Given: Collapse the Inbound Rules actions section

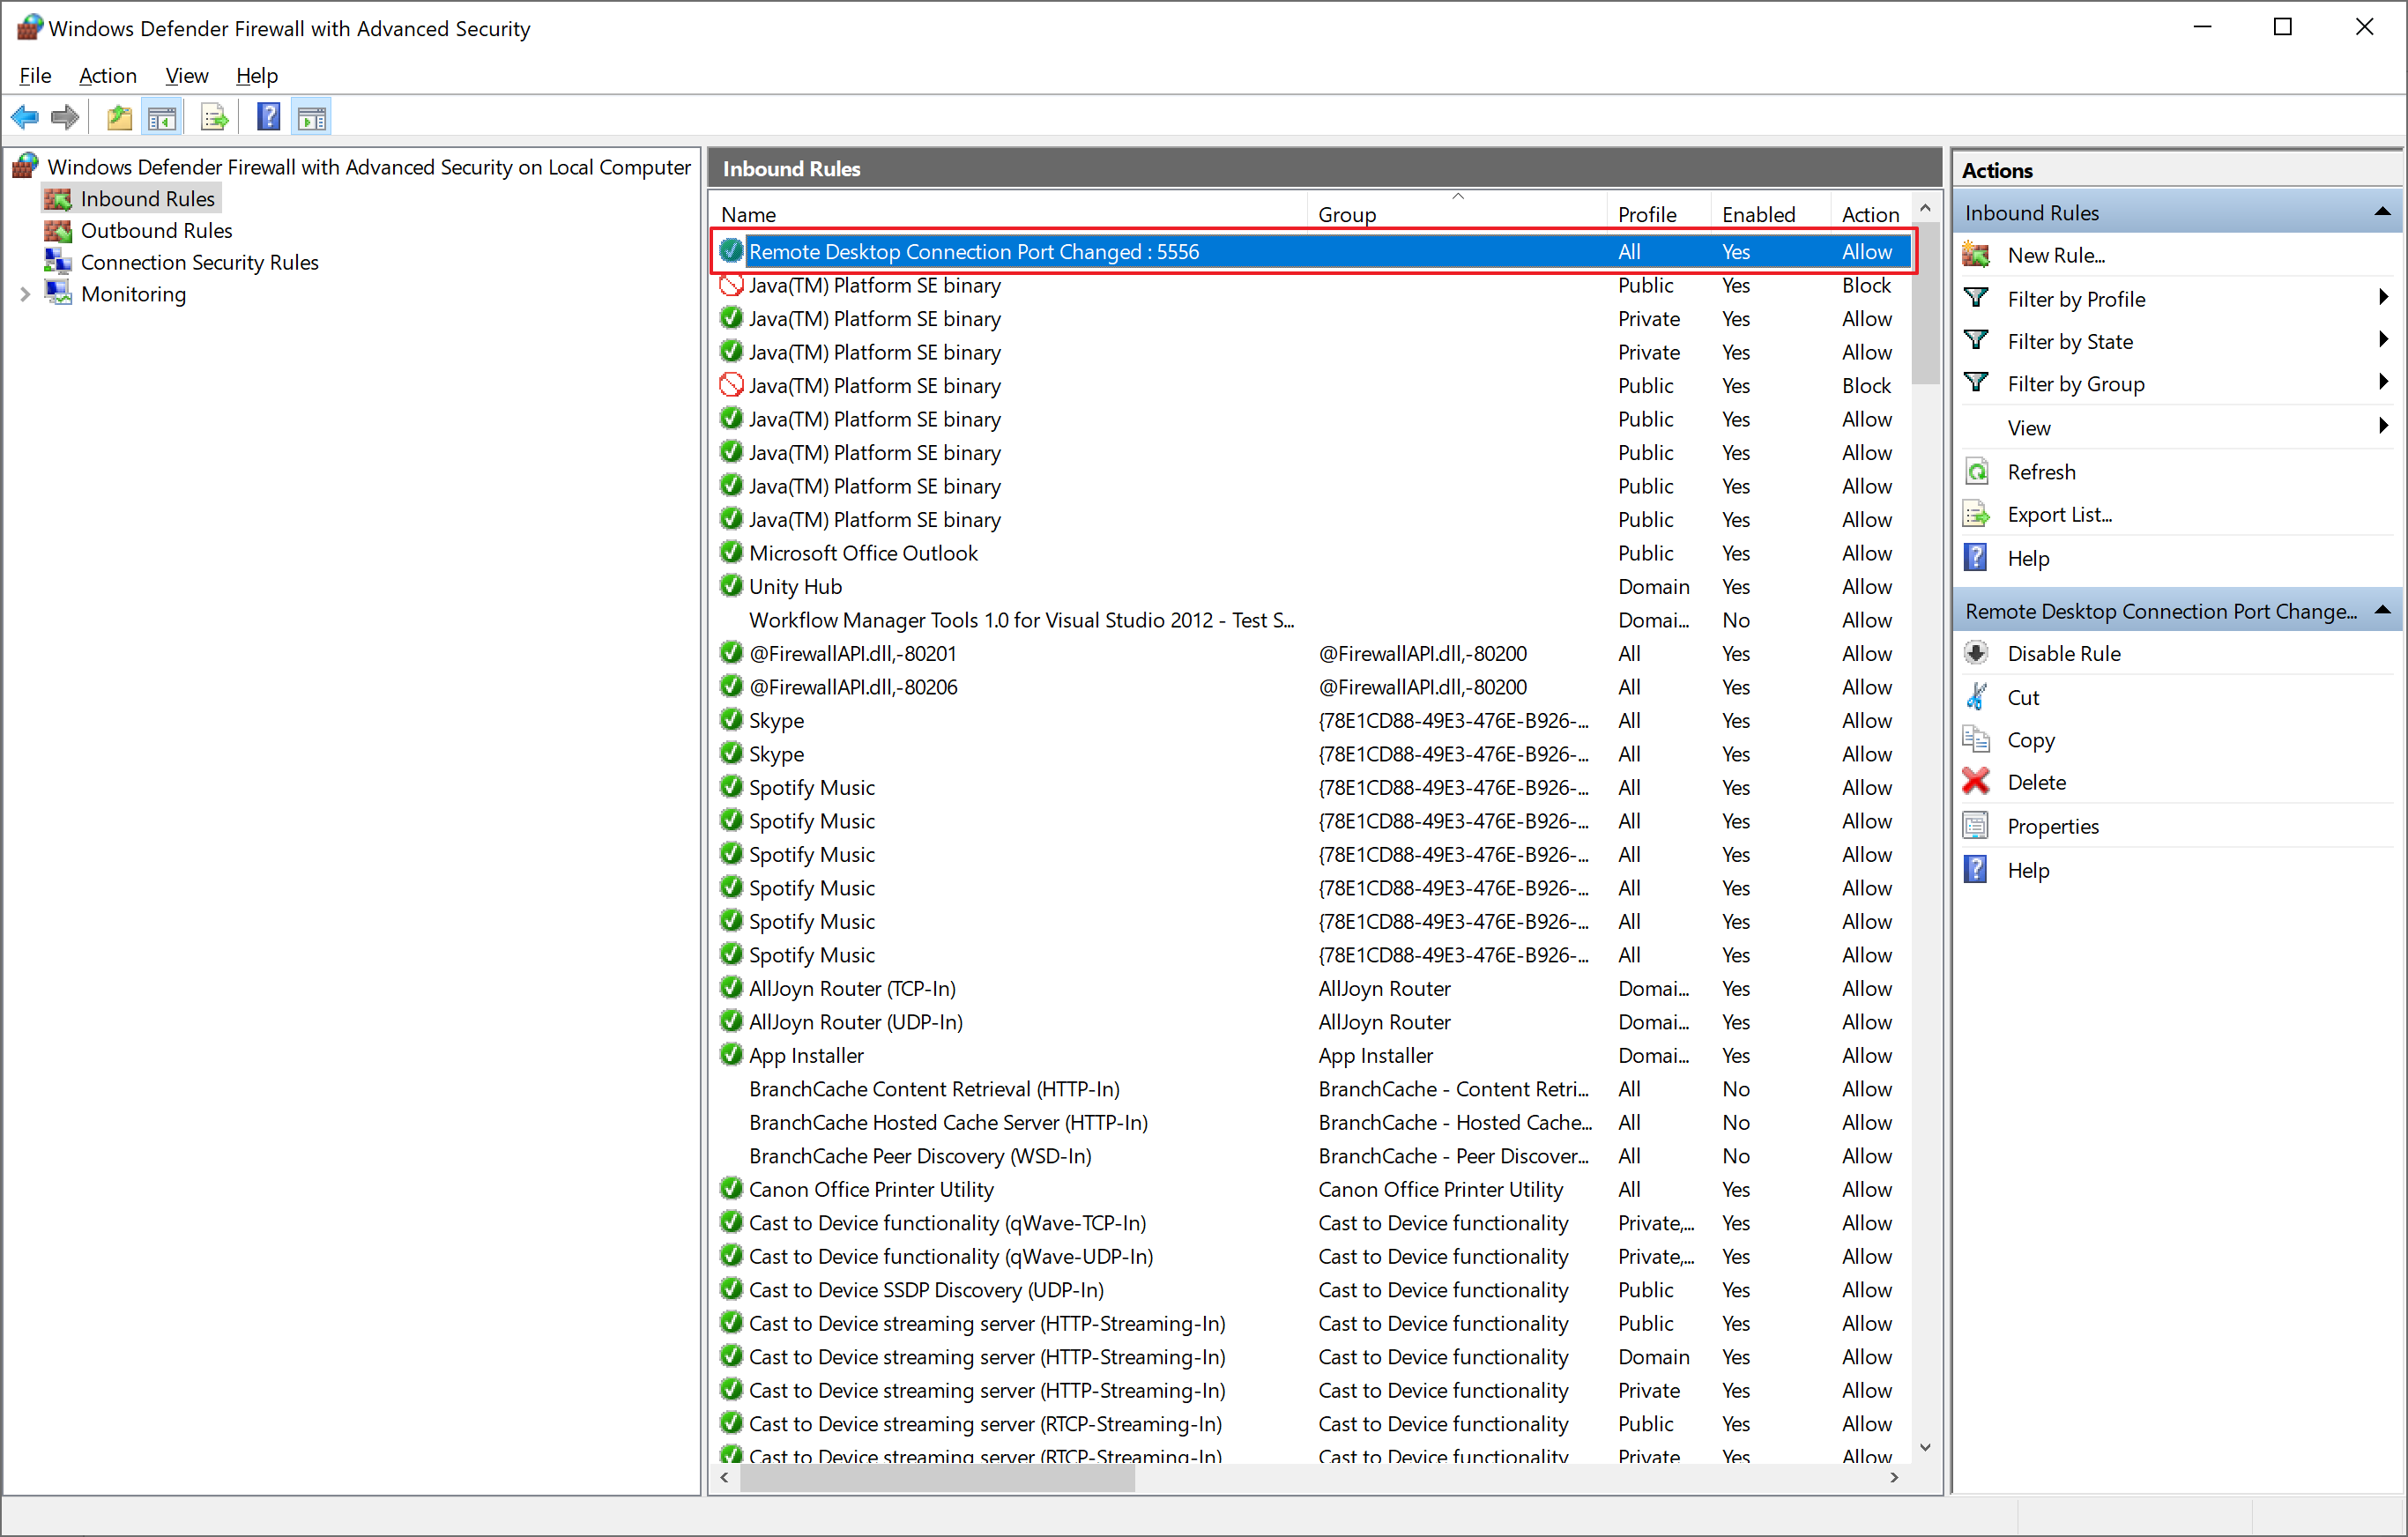Looking at the screenshot, I should [x=2382, y=212].
